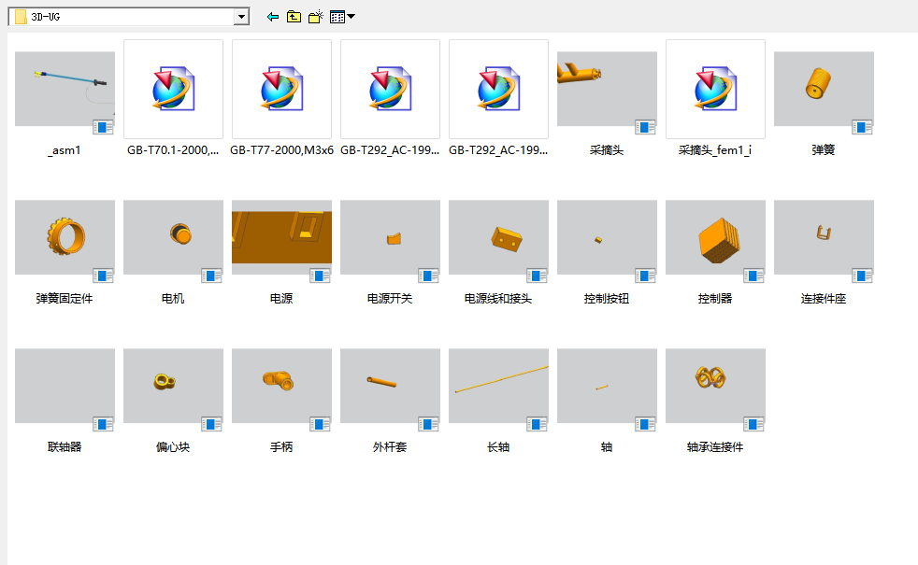Open the View menu dropdown
The image size is (918, 565).
click(342, 17)
